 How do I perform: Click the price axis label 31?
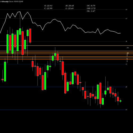126,64
